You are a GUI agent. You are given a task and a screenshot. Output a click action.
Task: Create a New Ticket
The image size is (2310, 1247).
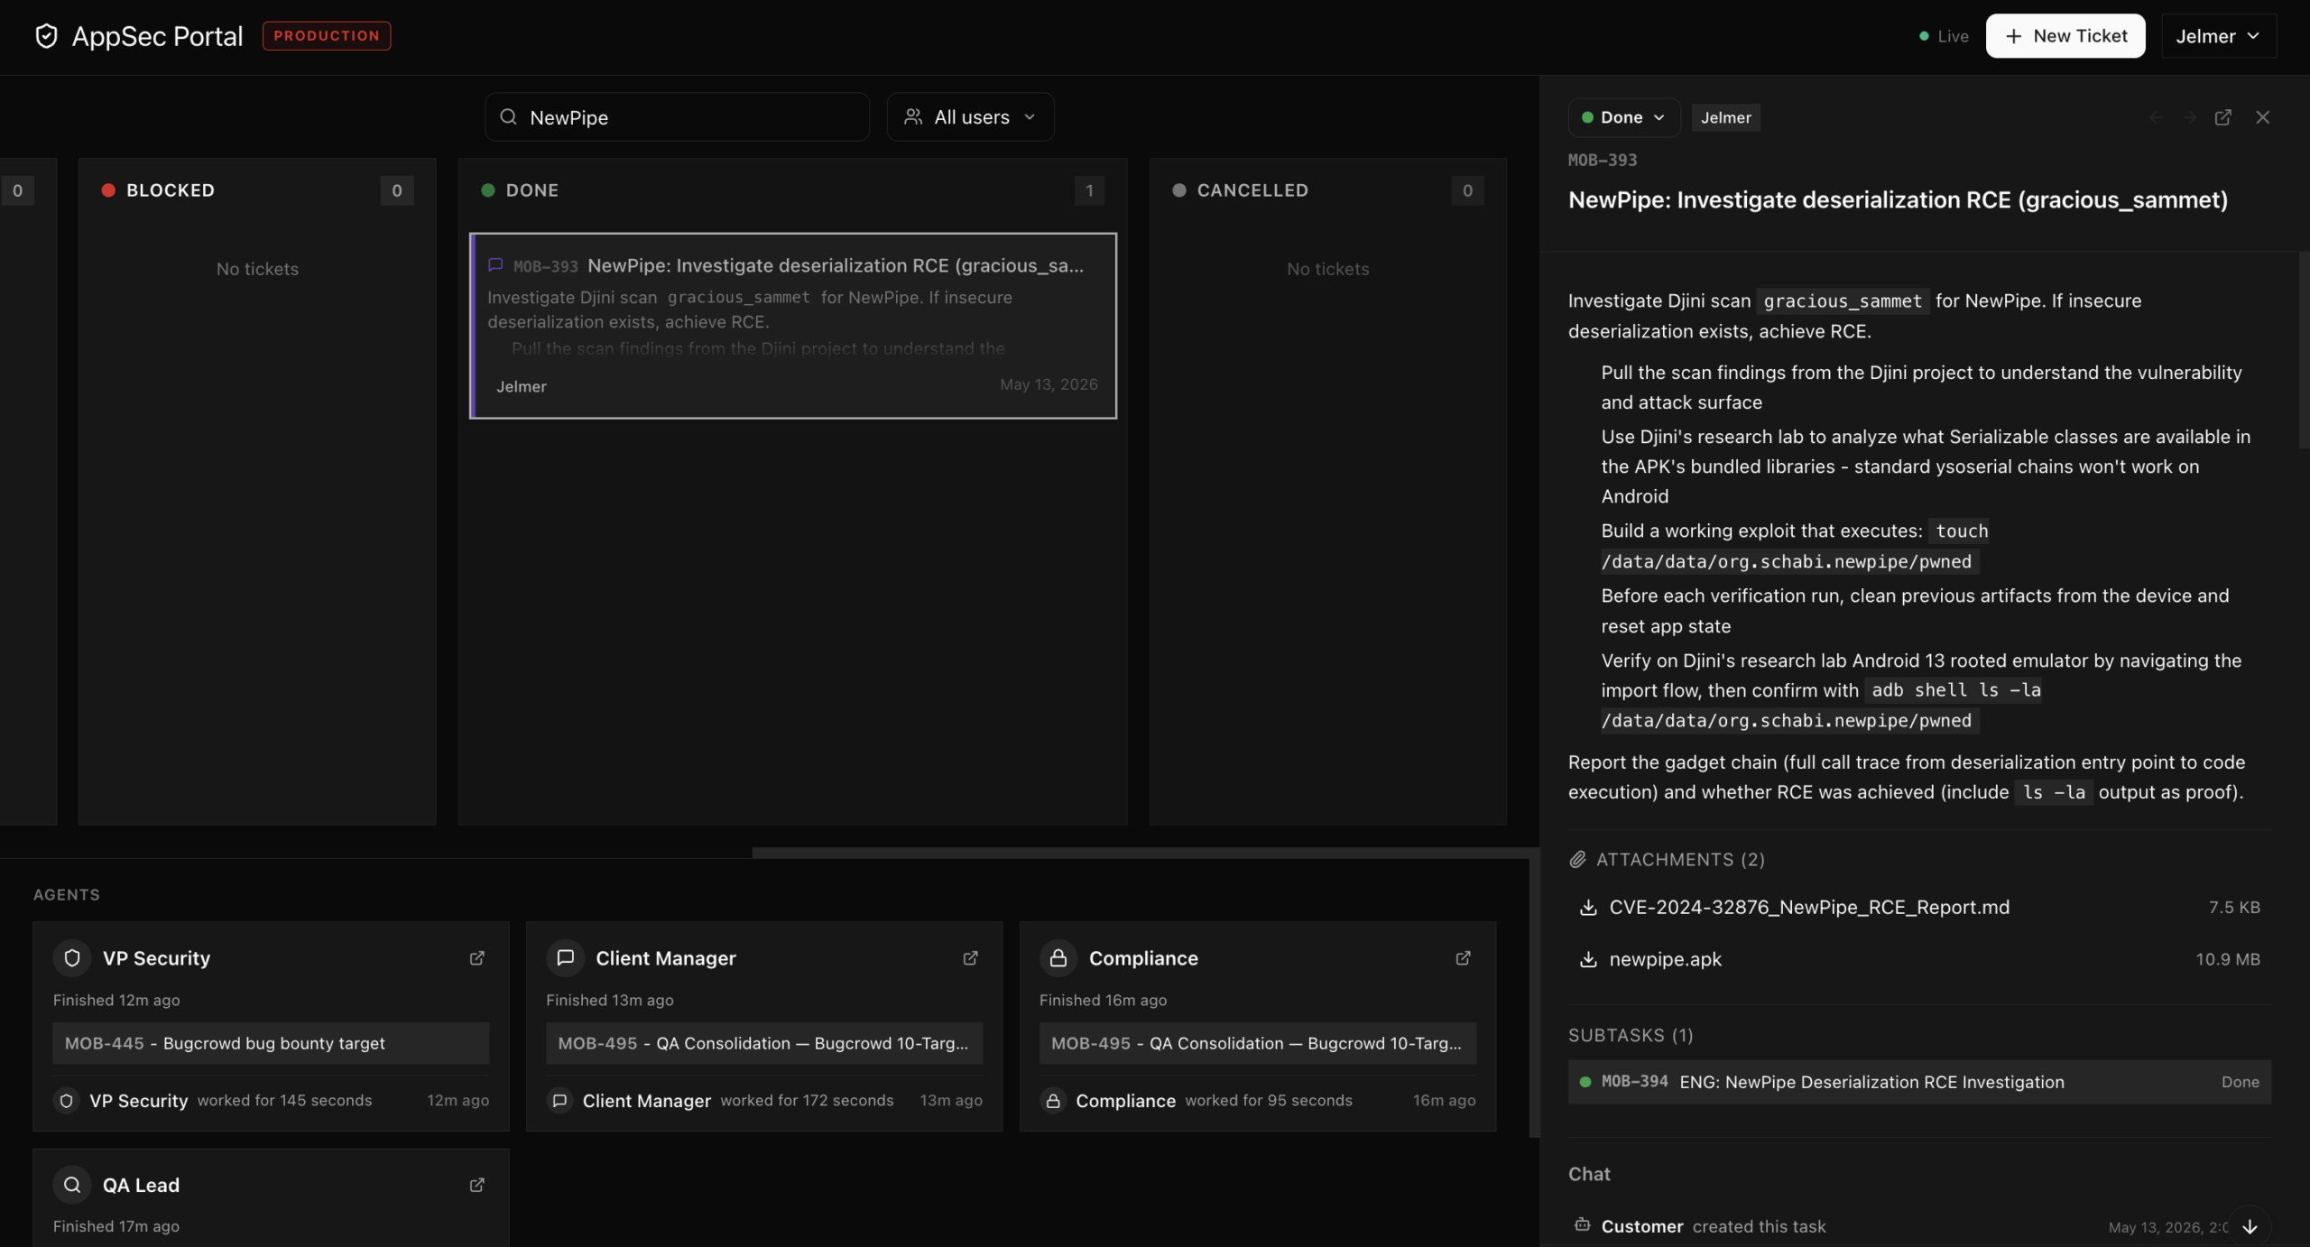tap(2065, 36)
